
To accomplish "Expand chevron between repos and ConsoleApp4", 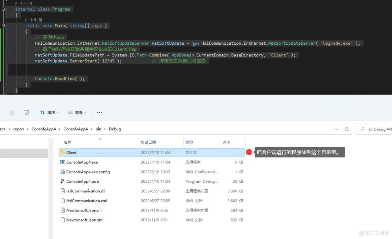I will pyautogui.click(x=28, y=129).
